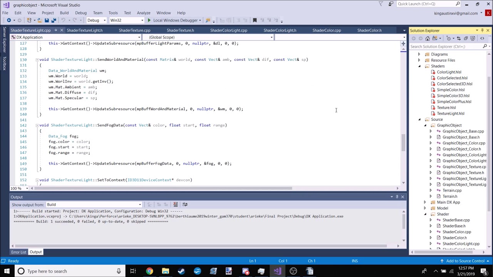Click the Save All toolbar icon
The height and width of the screenshot is (277, 493).
[x=54, y=20]
